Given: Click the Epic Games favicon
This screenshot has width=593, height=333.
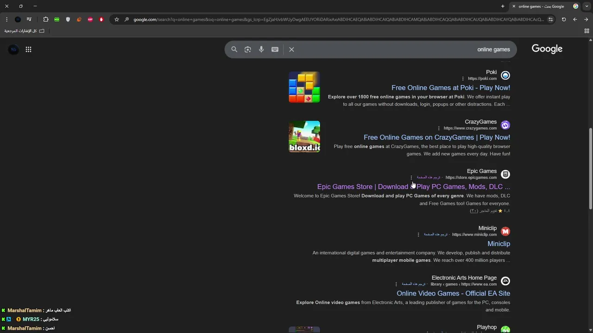Looking at the screenshot, I should pos(505,174).
